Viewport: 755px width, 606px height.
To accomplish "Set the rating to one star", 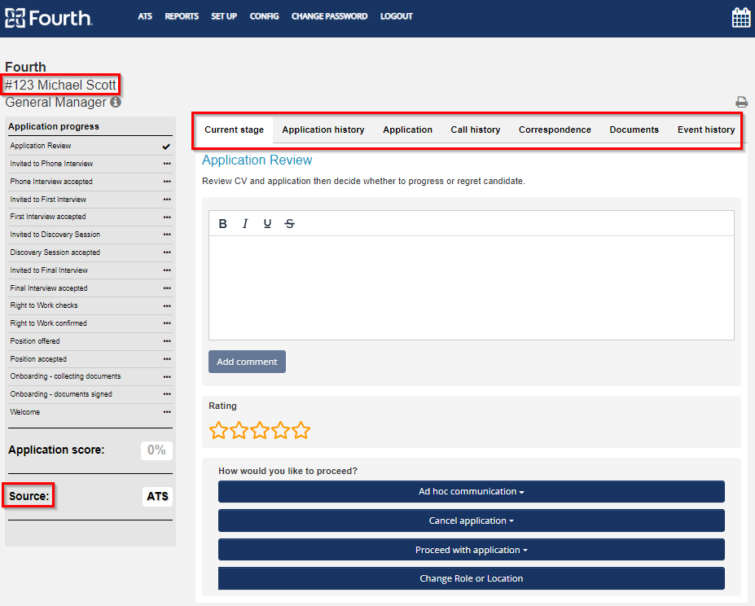I will click(x=218, y=431).
